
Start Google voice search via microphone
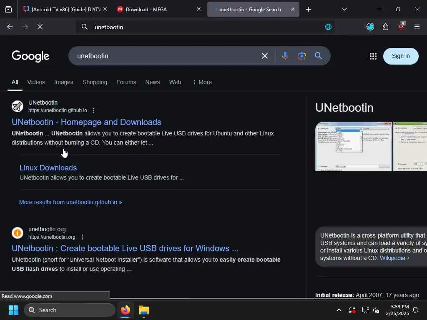tap(285, 56)
